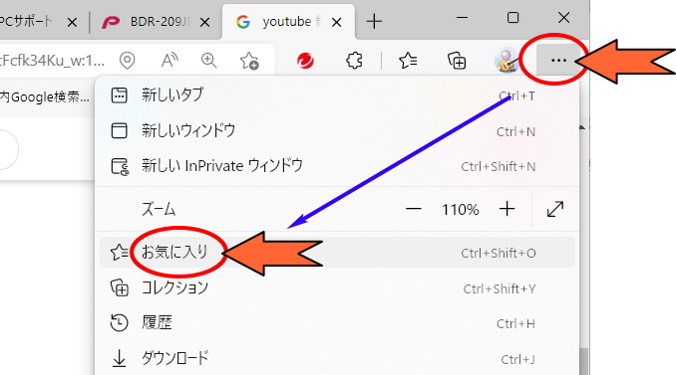Screen dimensions: 676x375
Task: Open the Settings and more ellipsis menu
Action: (x=558, y=61)
